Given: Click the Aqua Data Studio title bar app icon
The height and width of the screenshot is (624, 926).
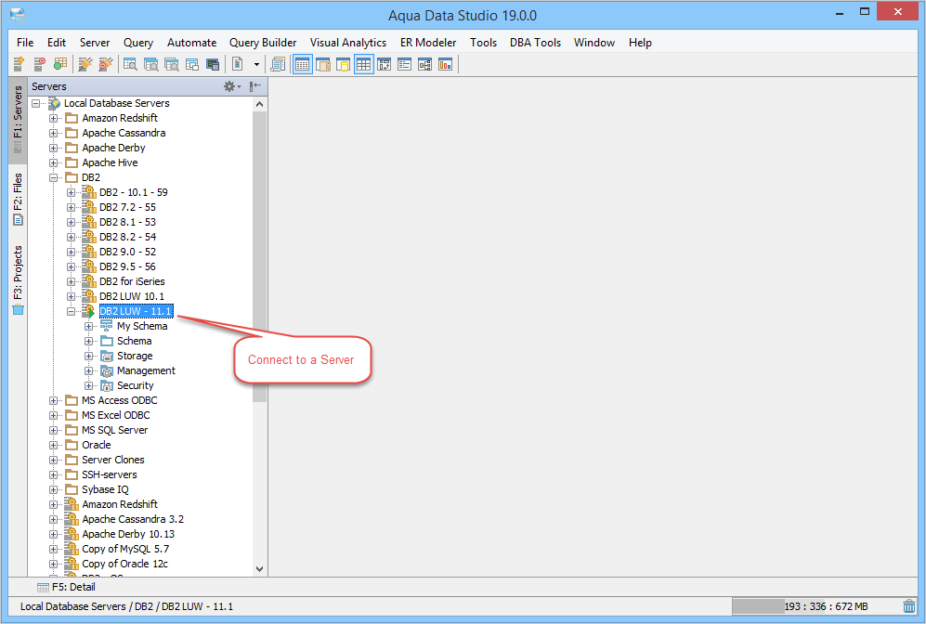Looking at the screenshot, I should point(18,15).
